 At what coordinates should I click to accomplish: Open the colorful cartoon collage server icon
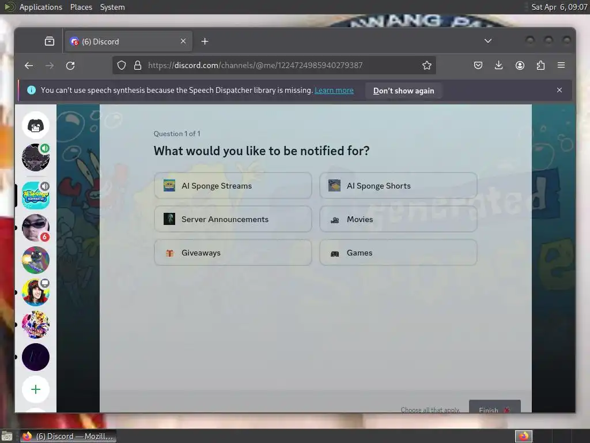click(x=35, y=325)
